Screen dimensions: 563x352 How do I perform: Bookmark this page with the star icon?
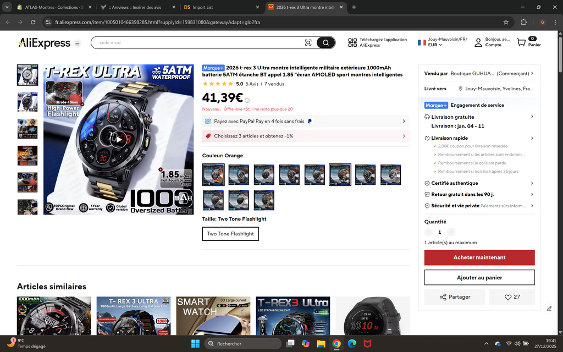pyautogui.click(x=506, y=22)
